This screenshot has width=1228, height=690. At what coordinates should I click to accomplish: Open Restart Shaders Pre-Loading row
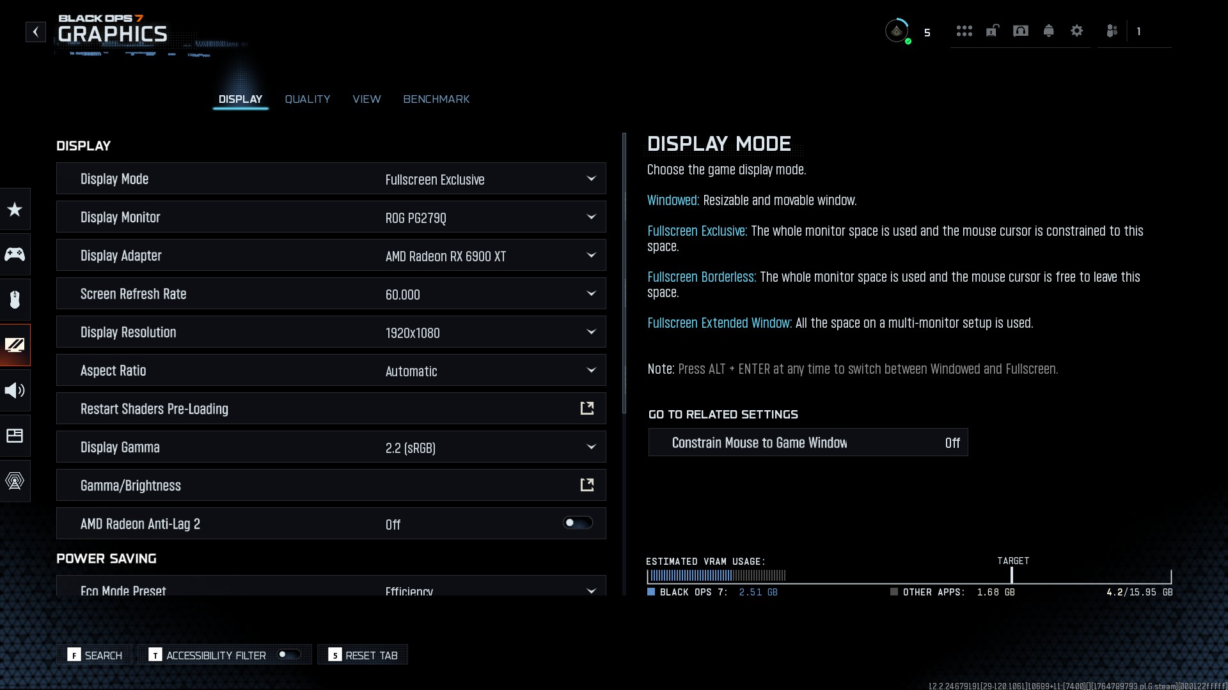pos(331,409)
